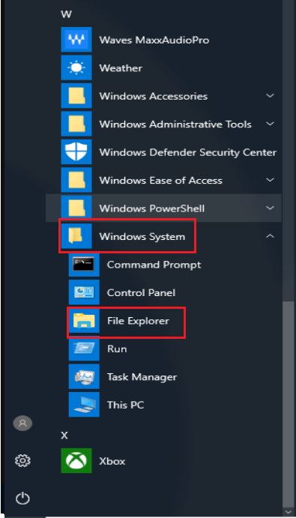The height and width of the screenshot is (518, 296).
Task: Collapse the Windows System folder chevron
Action: pyautogui.click(x=271, y=236)
